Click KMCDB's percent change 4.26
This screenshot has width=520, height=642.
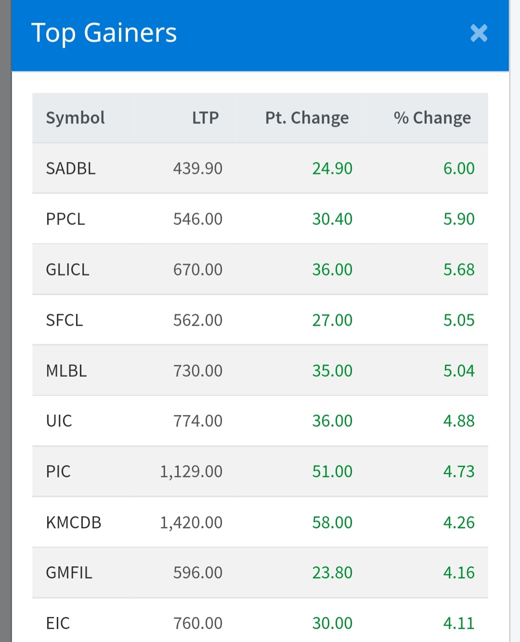458,523
